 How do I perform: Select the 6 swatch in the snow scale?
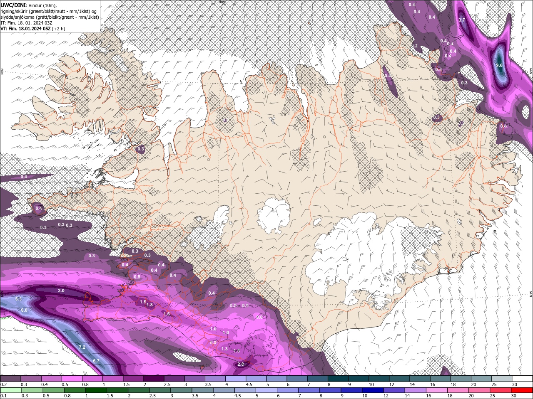(x=297, y=379)
